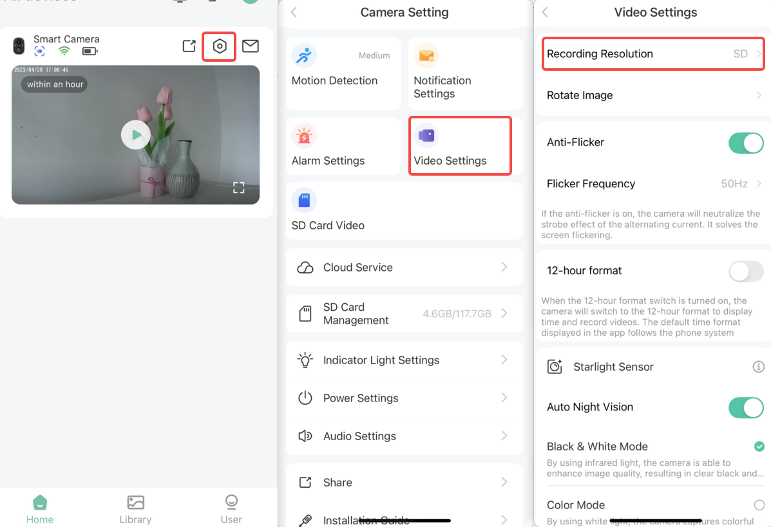771x527 pixels.
Task: Switch to the Home tab
Action: (40, 509)
